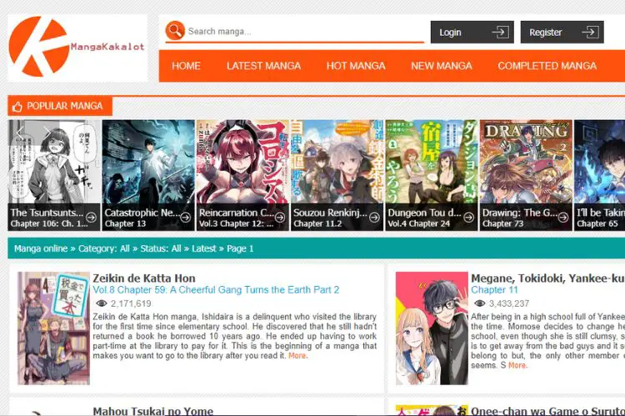Click arrow icon beside Catastrophic Ne...
Viewport: 625px width, 416px height.
click(x=185, y=218)
